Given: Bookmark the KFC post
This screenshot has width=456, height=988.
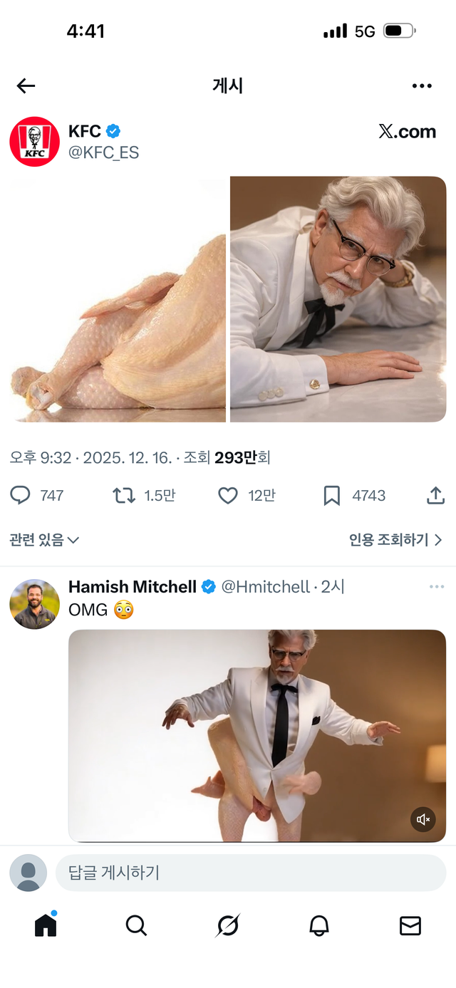Looking at the screenshot, I should coord(331,495).
